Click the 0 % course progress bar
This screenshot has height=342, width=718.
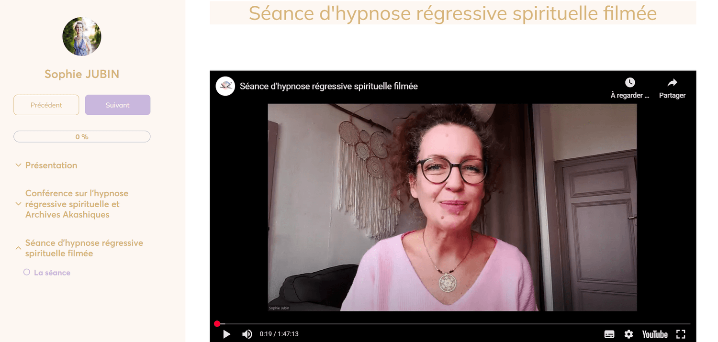coord(82,137)
